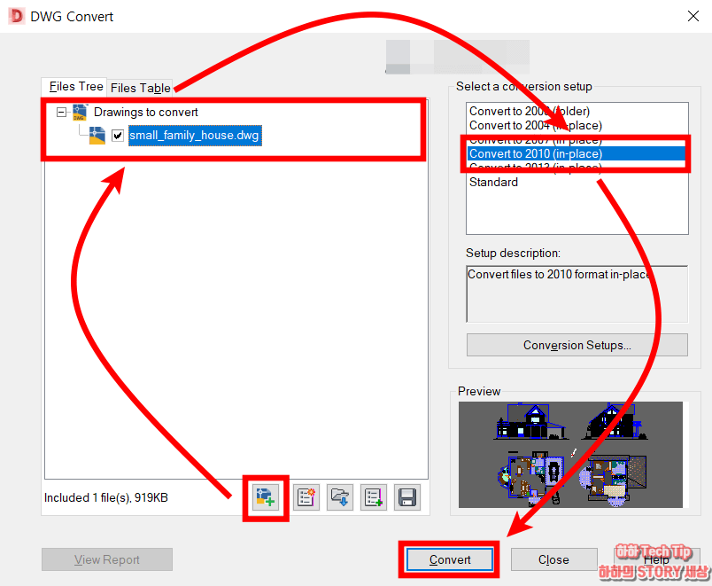712x586 pixels.
Task: Select Drawings to convert root item
Action: pos(146,112)
